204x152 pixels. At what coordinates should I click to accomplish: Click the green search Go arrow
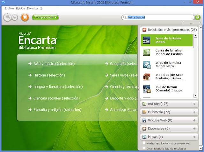coord(198,17)
